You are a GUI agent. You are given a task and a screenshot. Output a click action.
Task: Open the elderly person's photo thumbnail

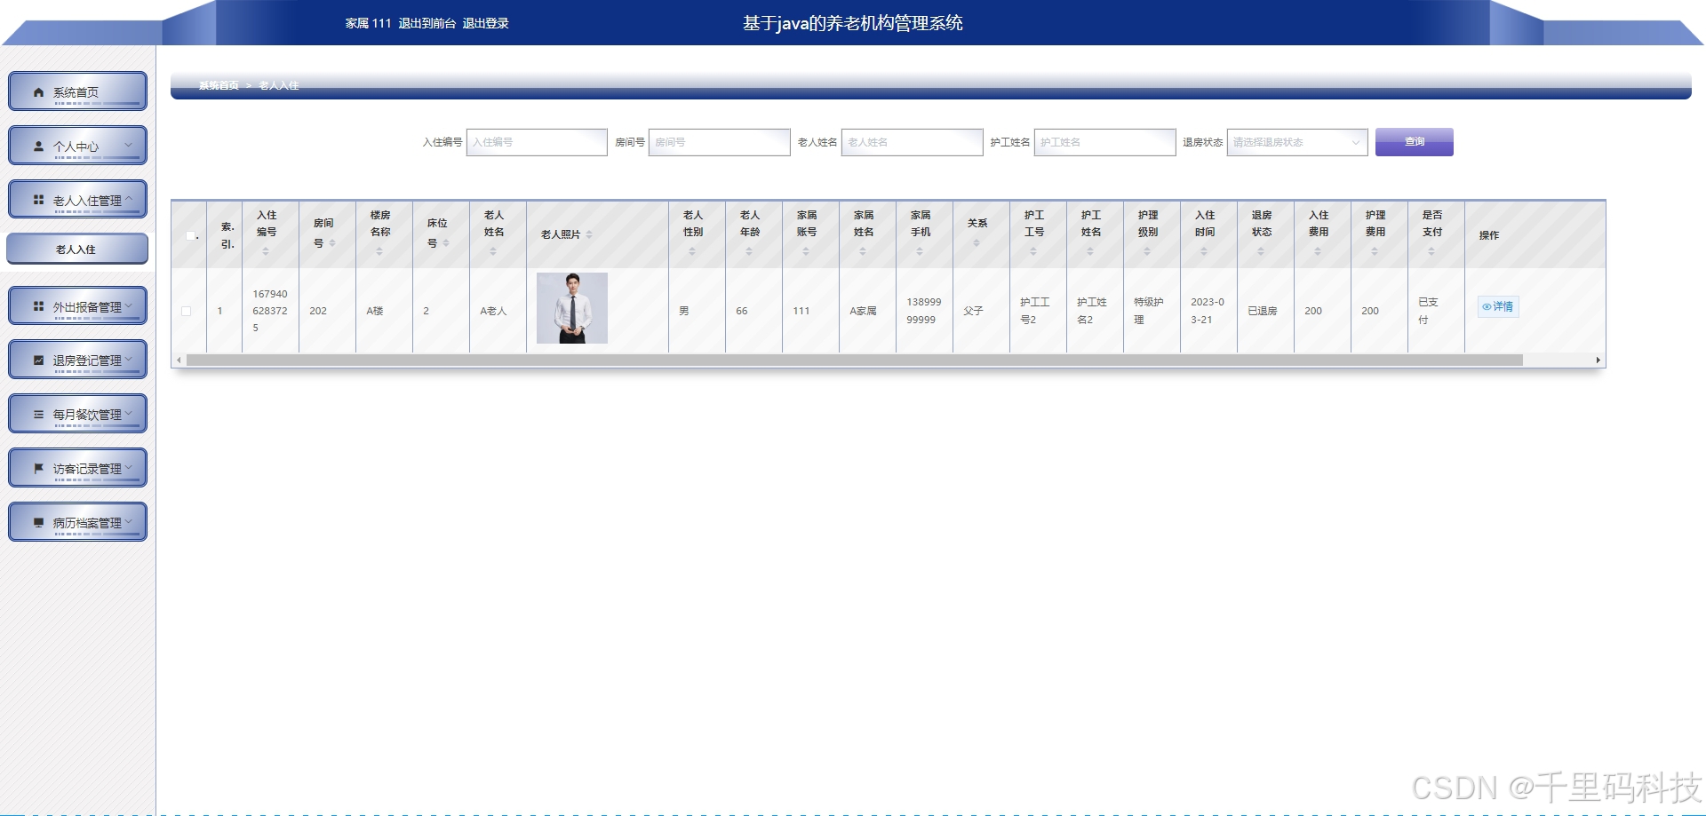pyautogui.click(x=572, y=308)
